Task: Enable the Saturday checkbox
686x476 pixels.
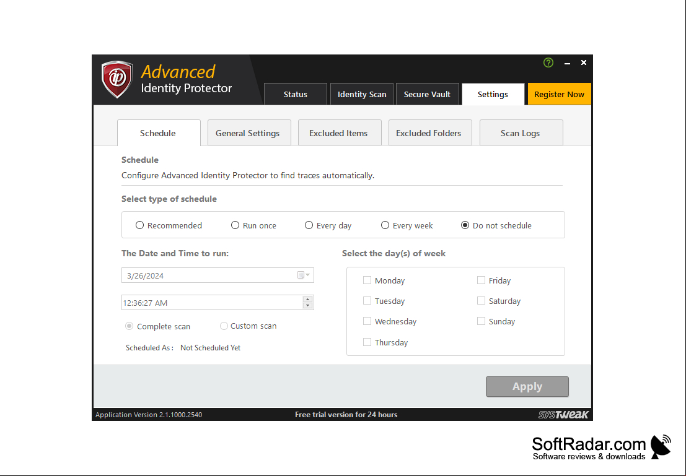Action: pyautogui.click(x=481, y=301)
